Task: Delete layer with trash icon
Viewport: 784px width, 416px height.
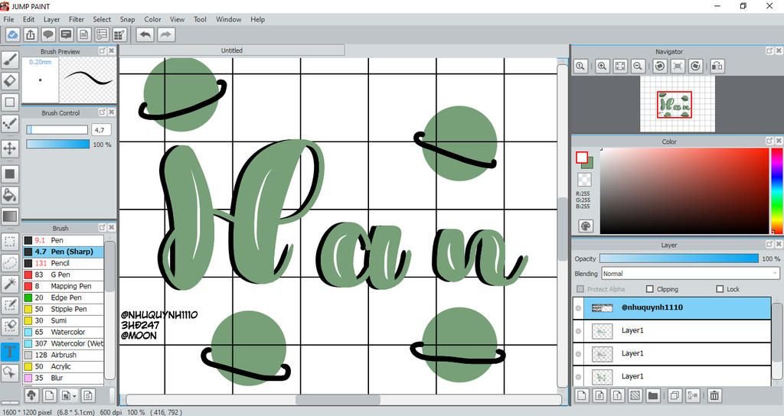Action: coord(714,395)
